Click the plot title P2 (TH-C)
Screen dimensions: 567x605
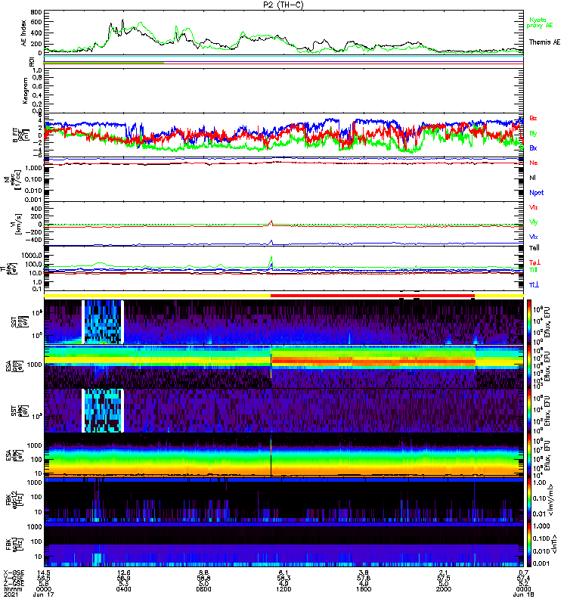(x=283, y=5)
